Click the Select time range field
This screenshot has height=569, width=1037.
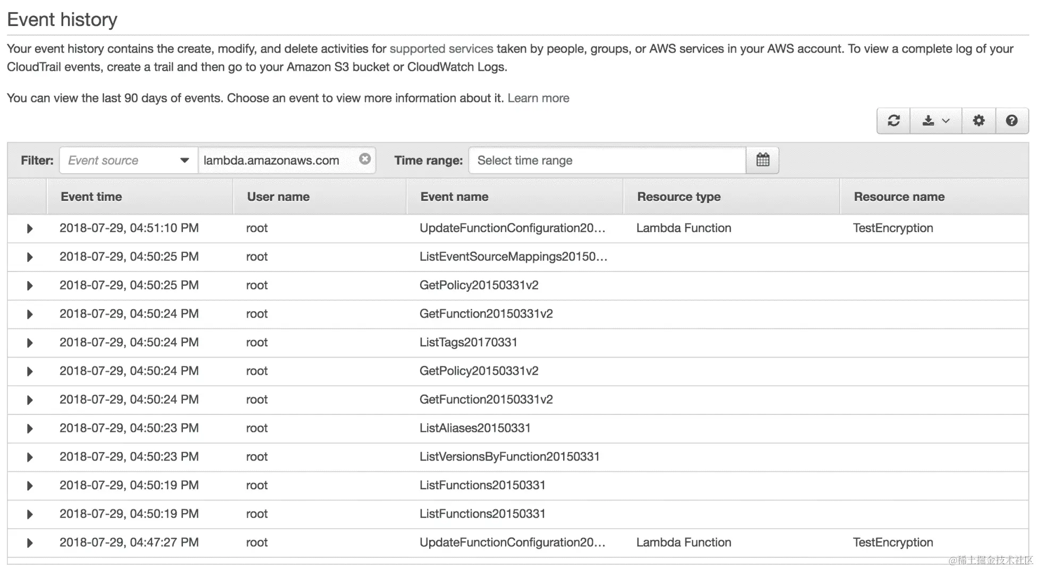point(607,160)
